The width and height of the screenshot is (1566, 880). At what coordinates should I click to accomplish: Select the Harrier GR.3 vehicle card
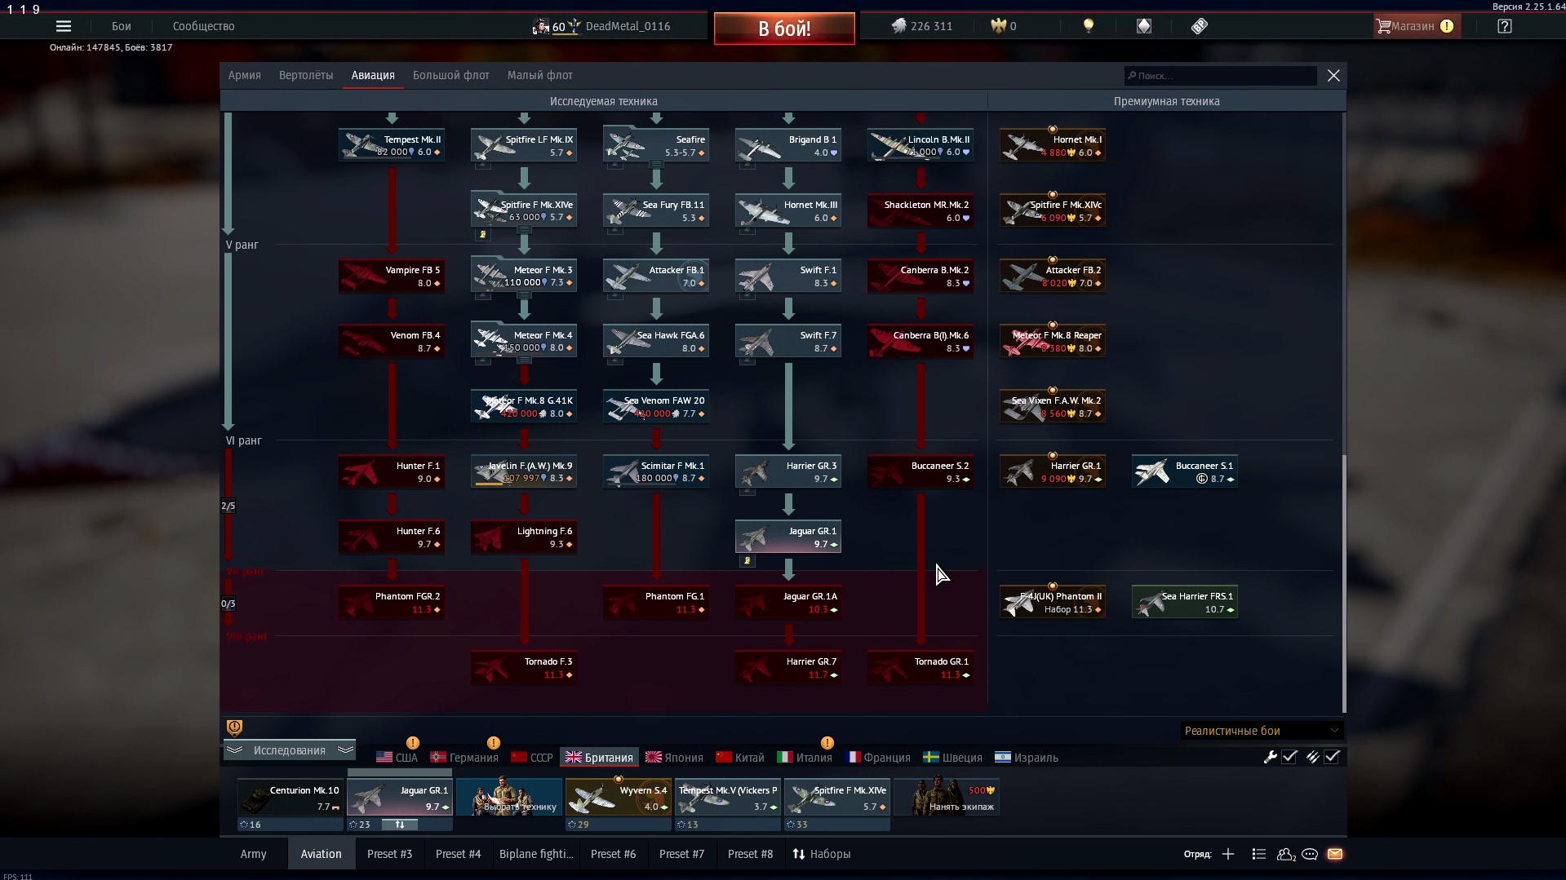pyautogui.click(x=788, y=472)
